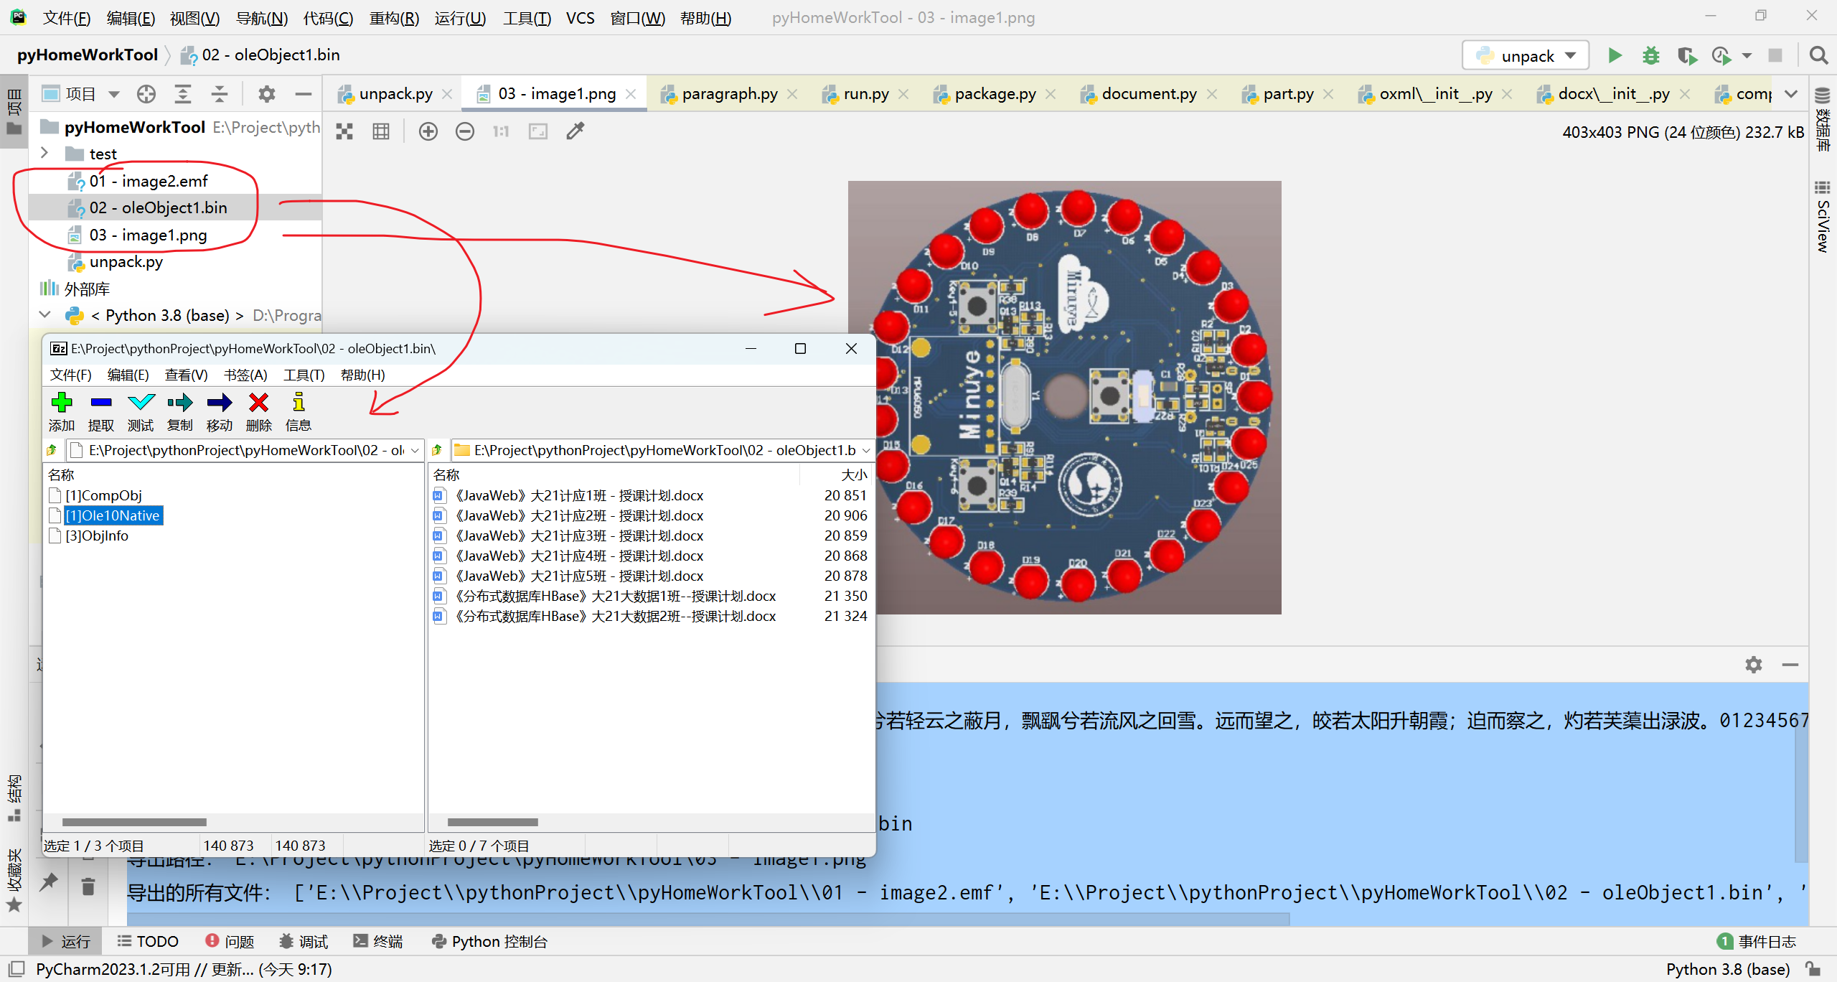Open 事件日志 event log
This screenshot has width=1837, height=982.
coord(1757,941)
